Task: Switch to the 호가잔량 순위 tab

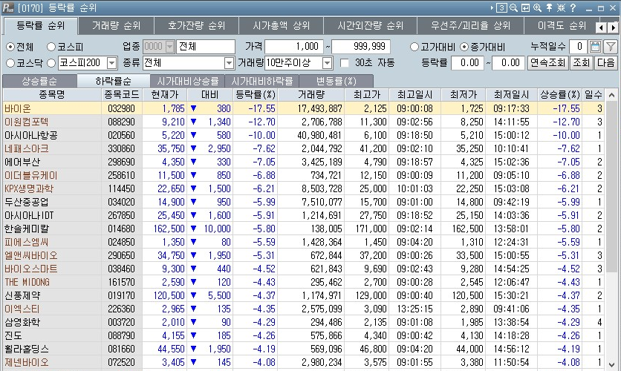Action: point(196,26)
